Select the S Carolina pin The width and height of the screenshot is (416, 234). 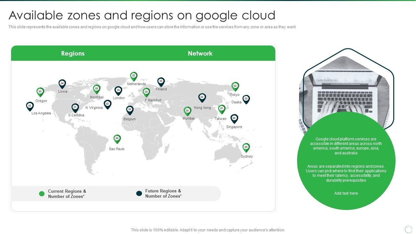75,108
